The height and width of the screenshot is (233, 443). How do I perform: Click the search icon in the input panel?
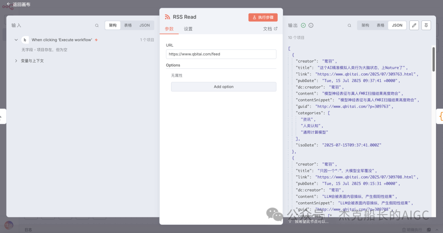click(x=97, y=25)
